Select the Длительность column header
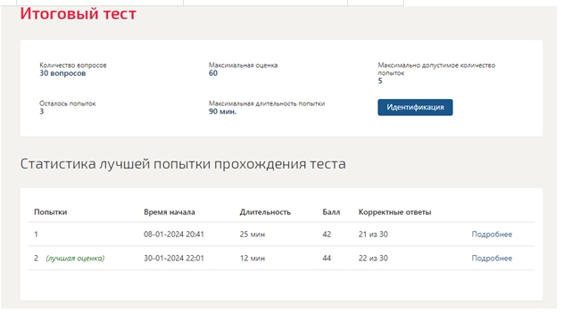This screenshot has width=572, height=321. pyautogui.click(x=265, y=212)
